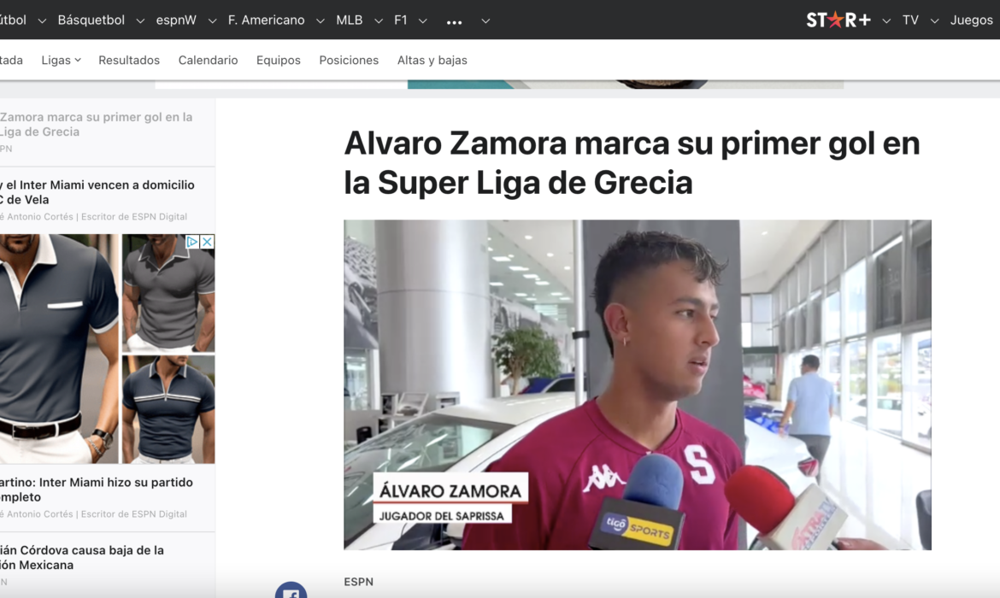Open Altas y bajas page
Screen dimensions: 1000x598
coord(432,60)
